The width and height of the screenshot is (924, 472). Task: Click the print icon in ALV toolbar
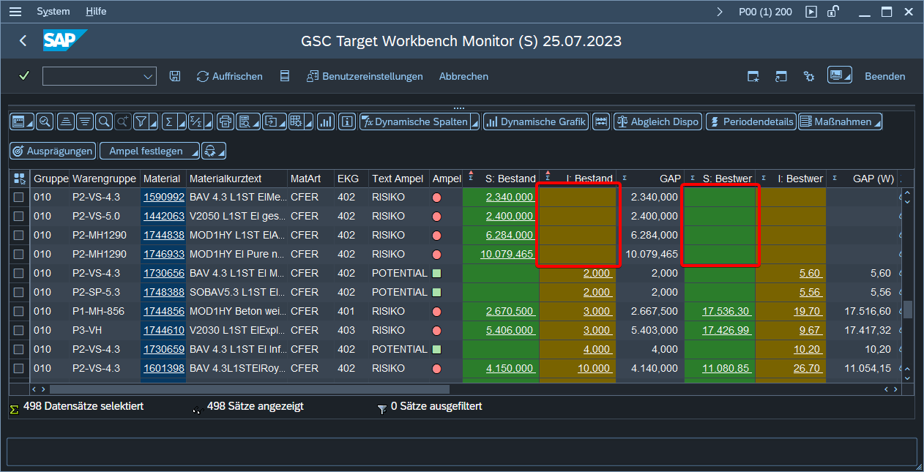(x=223, y=122)
